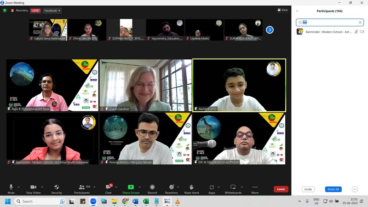The height and width of the screenshot is (207, 368).
Task: Open the Chat panel
Action: (x=109, y=188)
